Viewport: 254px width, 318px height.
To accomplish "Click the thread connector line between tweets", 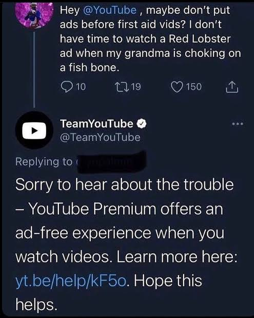I will coord(34,69).
